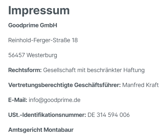Viewport: 165px width, 137px height.
Task: Click the Amtsgericht Montabaur text
Action: click(x=41, y=130)
